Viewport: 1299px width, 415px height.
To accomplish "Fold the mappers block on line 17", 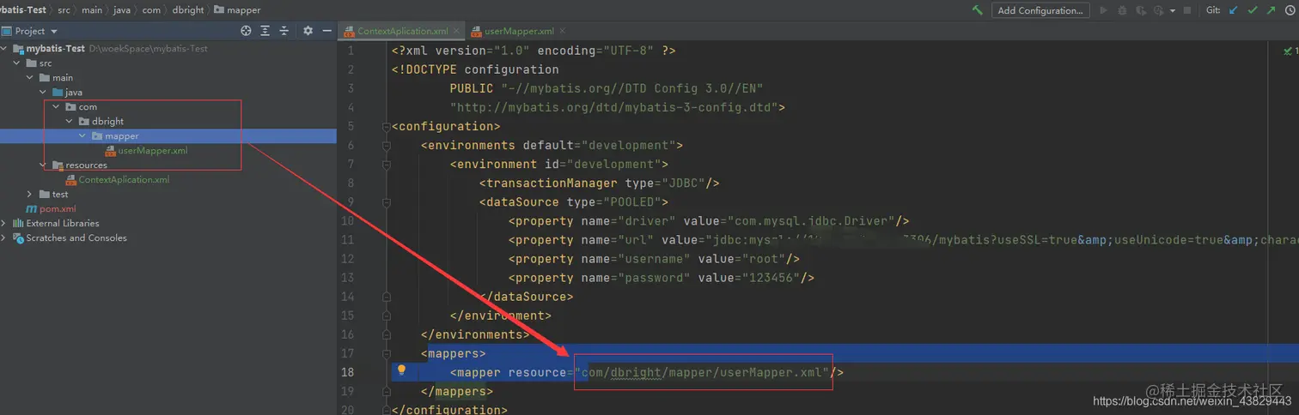I will [386, 353].
